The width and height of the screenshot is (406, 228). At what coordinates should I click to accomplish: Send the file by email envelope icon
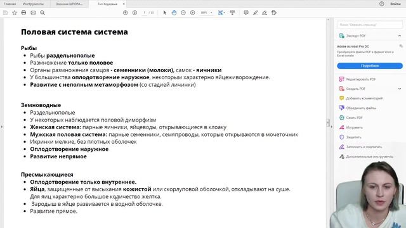[33, 13]
